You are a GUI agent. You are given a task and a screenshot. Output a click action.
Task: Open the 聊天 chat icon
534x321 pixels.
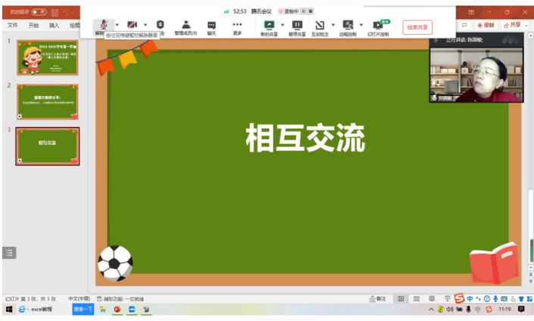pos(212,26)
